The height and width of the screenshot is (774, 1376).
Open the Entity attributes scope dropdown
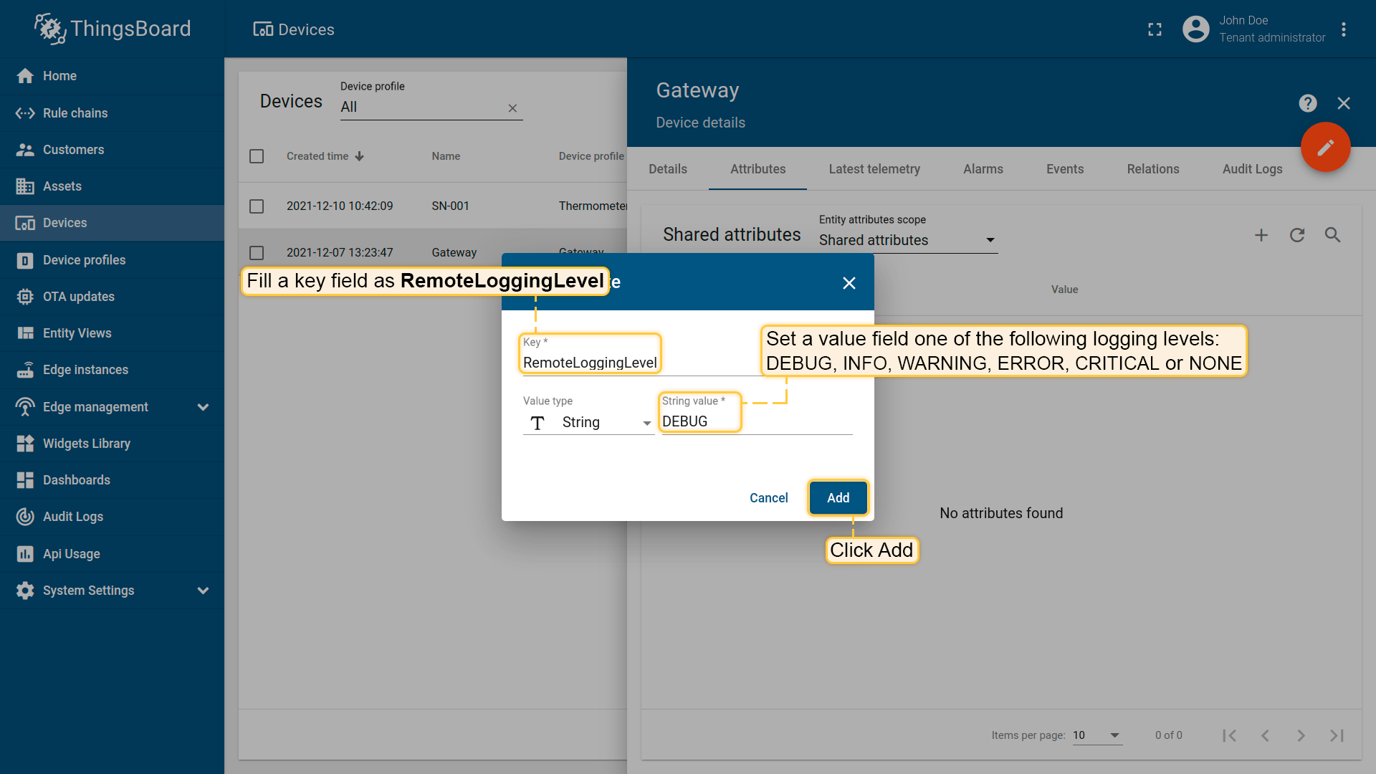(908, 240)
